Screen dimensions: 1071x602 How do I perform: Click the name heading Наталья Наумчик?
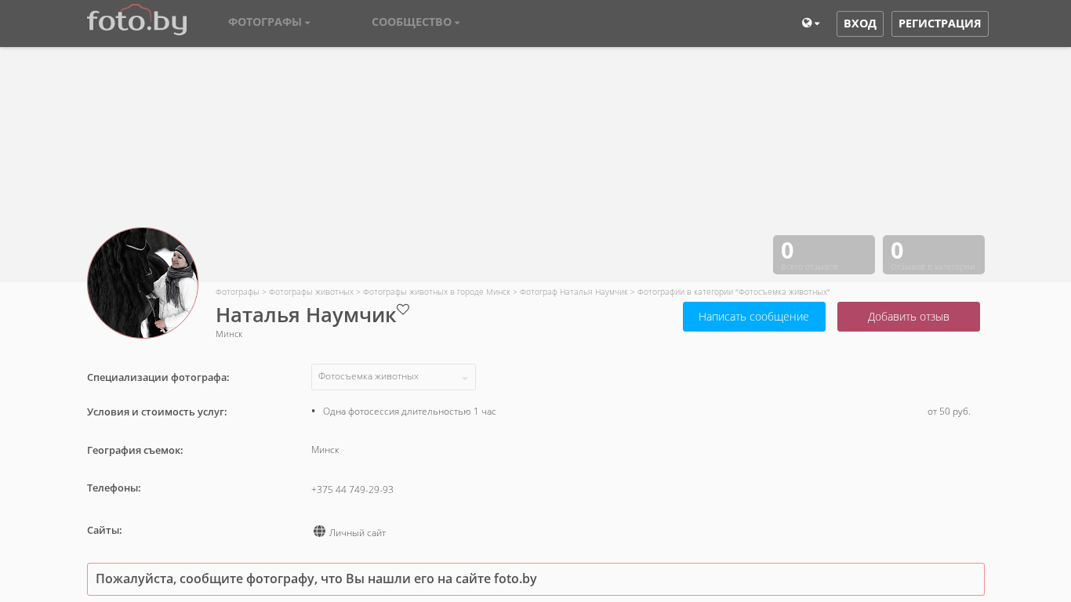click(x=306, y=315)
